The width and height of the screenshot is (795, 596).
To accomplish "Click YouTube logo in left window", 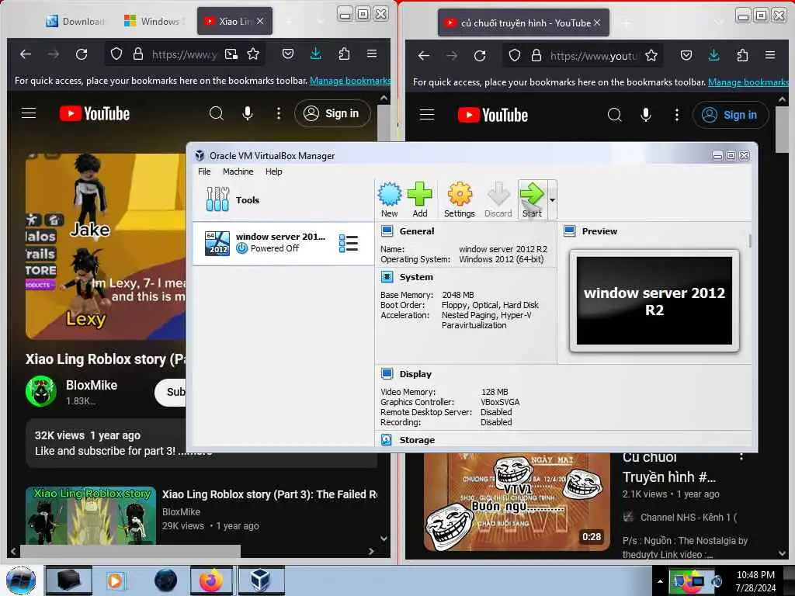I will click(95, 113).
